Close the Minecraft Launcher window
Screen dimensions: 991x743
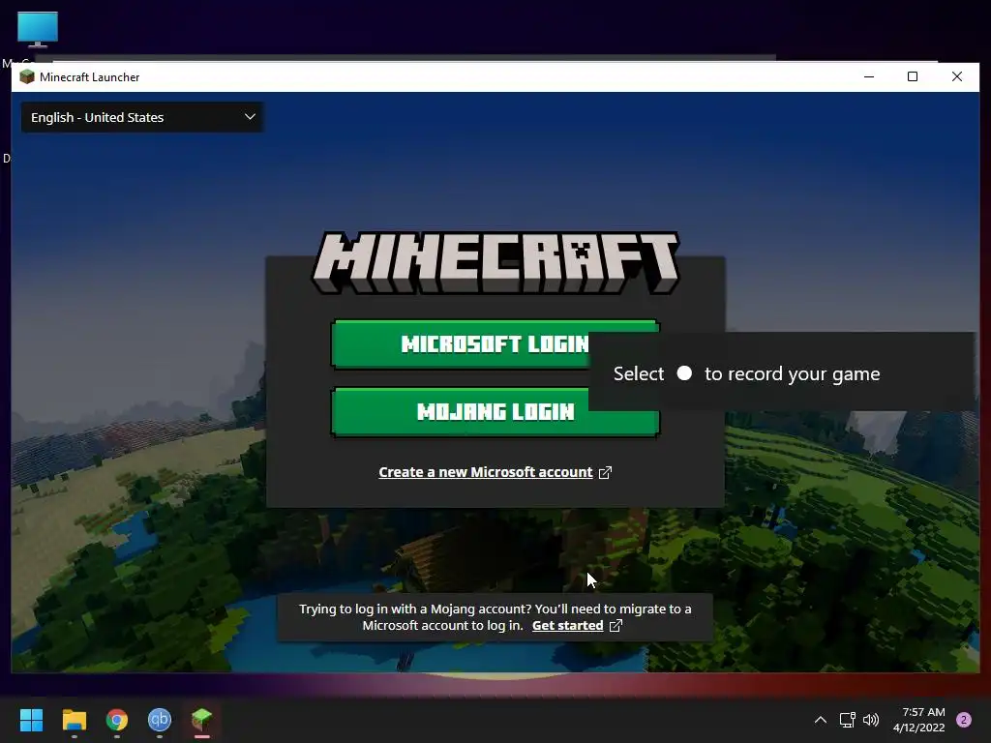click(x=957, y=77)
